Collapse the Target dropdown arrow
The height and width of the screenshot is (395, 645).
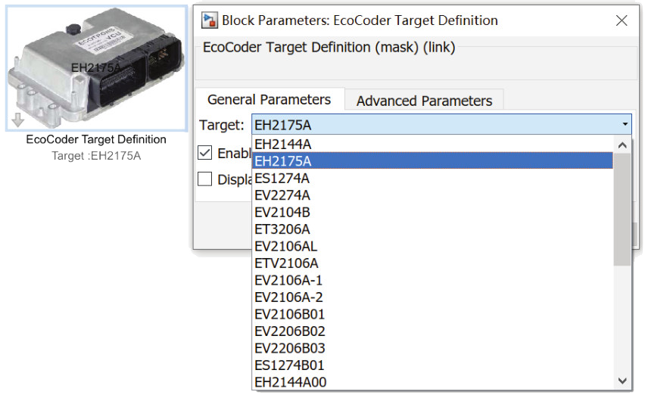[625, 124]
